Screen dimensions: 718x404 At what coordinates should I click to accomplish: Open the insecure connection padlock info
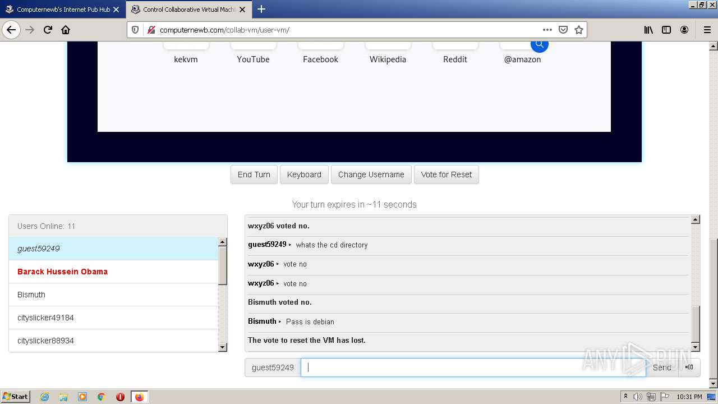(150, 30)
